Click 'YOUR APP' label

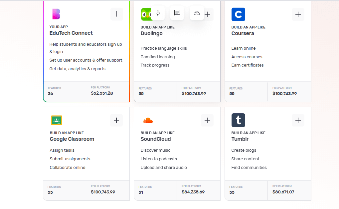pyautogui.click(x=59, y=27)
